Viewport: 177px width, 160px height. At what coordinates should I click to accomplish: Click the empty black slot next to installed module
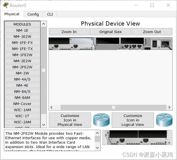(107, 41)
